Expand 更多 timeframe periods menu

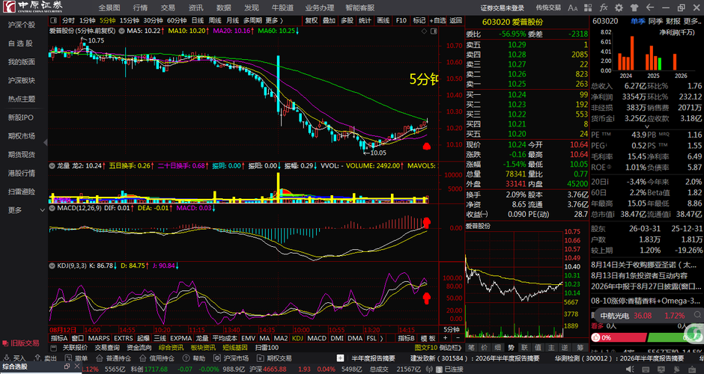click(x=274, y=20)
